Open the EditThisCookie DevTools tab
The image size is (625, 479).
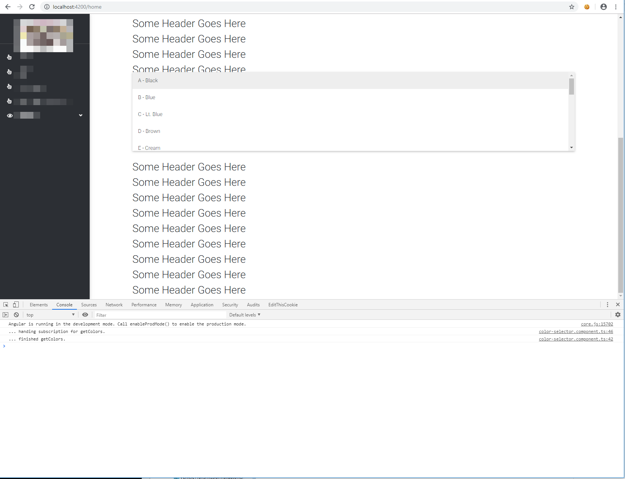tap(283, 305)
